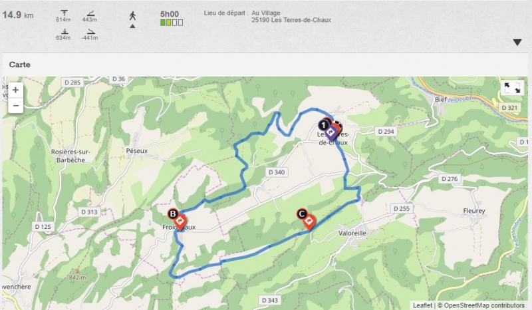
Task: Click the difficulty level color squares
Action: tap(172, 23)
